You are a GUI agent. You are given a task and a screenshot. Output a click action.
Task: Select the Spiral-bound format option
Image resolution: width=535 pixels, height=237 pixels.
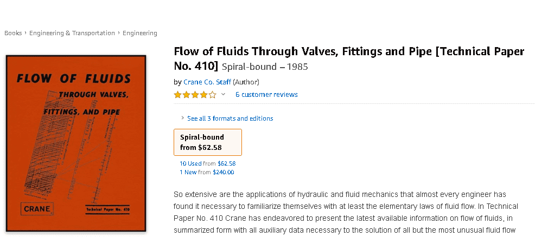207,142
